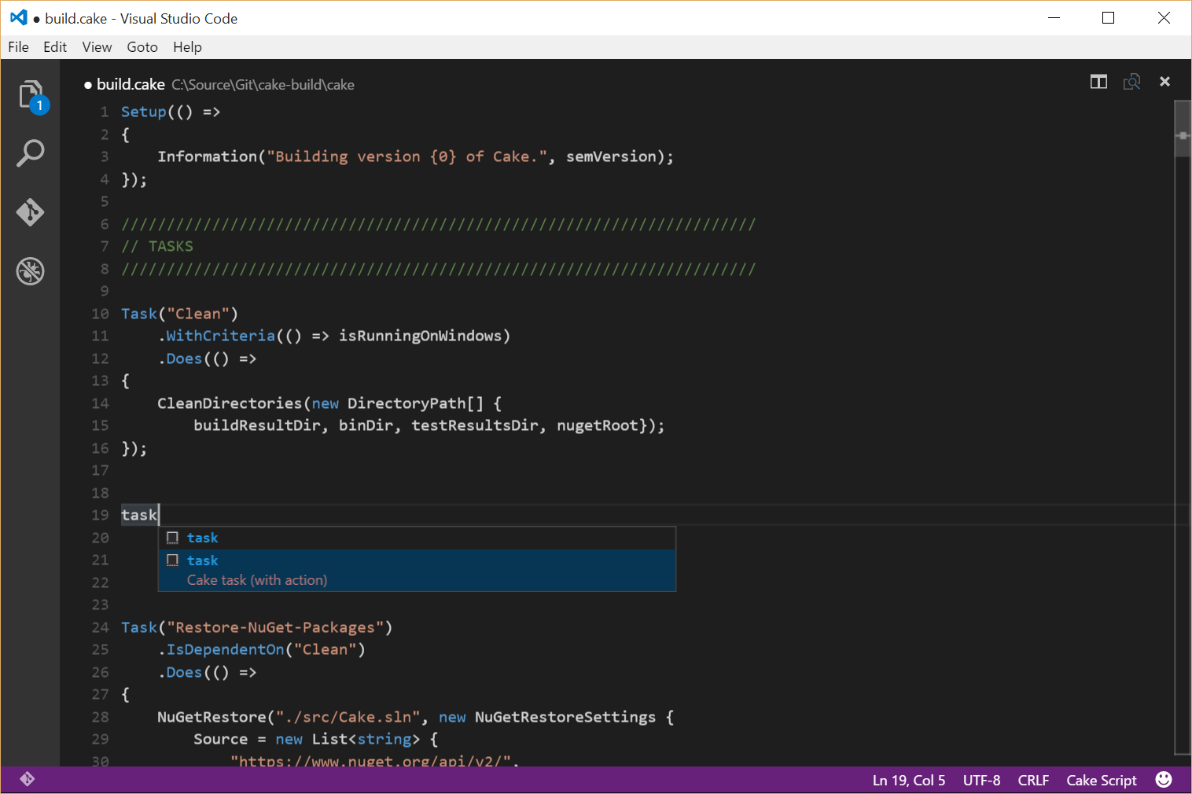Click the file path C:\Source\Git\cake-build\cake
The width and height of the screenshot is (1192, 794).
click(x=263, y=85)
